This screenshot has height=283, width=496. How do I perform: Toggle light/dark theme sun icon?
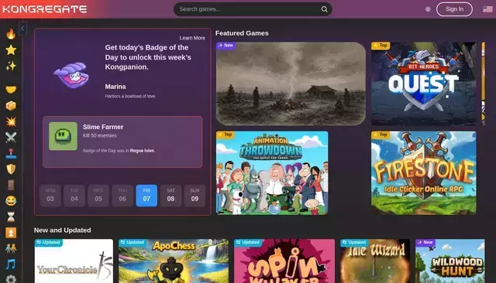point(428,9)
